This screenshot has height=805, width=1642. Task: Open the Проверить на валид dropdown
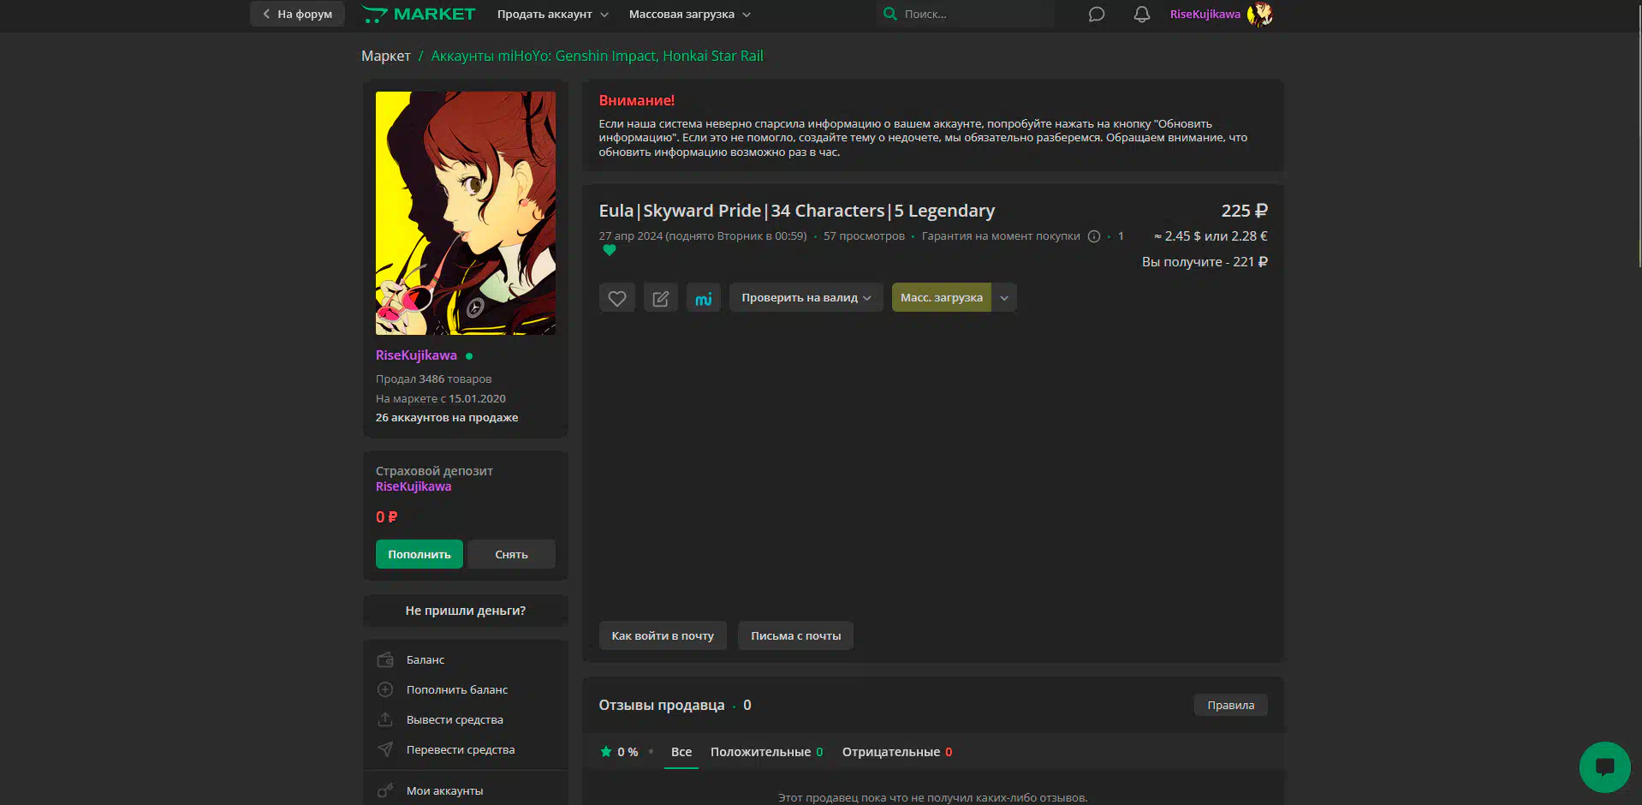(x=806, y=298)
